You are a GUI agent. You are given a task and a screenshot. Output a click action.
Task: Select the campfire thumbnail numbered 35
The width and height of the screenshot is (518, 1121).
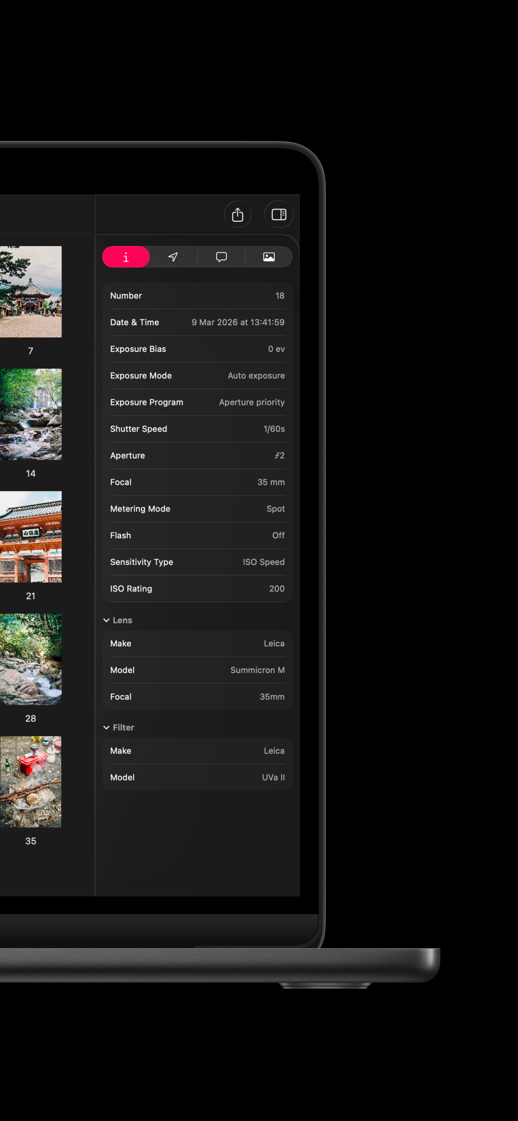pyautogui.click(x=30, y=782)
